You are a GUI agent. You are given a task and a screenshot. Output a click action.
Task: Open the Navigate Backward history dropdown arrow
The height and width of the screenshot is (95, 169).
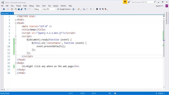click(6, 9)
